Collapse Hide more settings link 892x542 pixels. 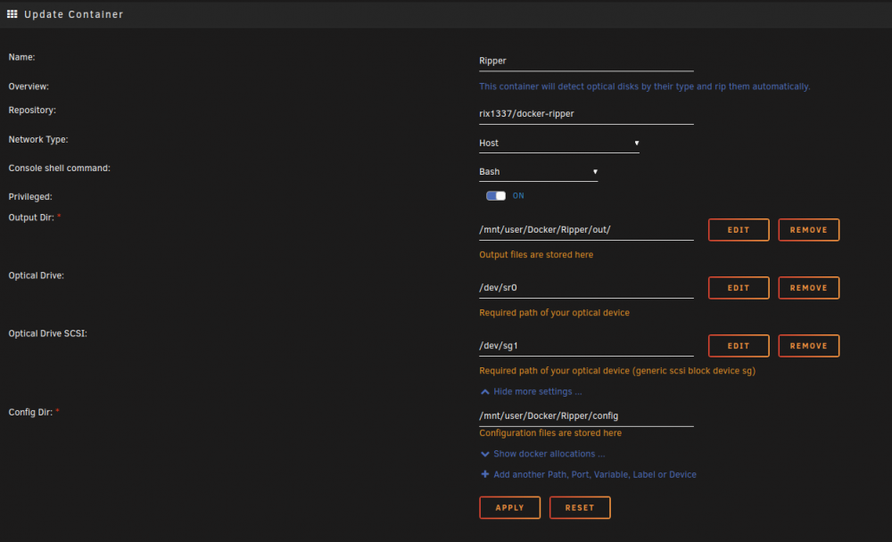[537, 392]
